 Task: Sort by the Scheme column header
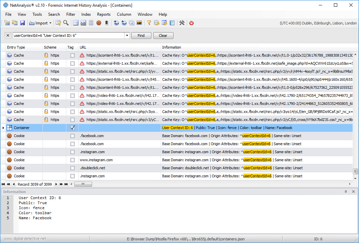[x=55, y=47]
